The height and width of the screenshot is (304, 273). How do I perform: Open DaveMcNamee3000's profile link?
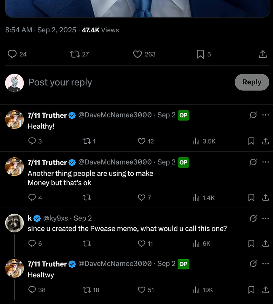[115, 115]
